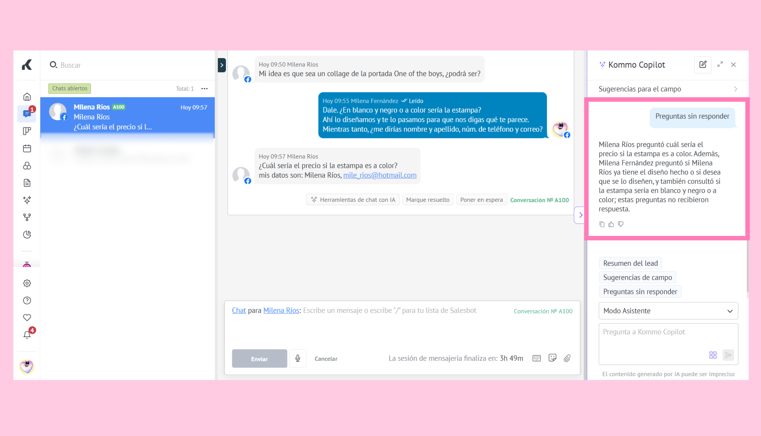Open the dashboard home icon
Screen dimensions: 761x436
pos(27,97)
